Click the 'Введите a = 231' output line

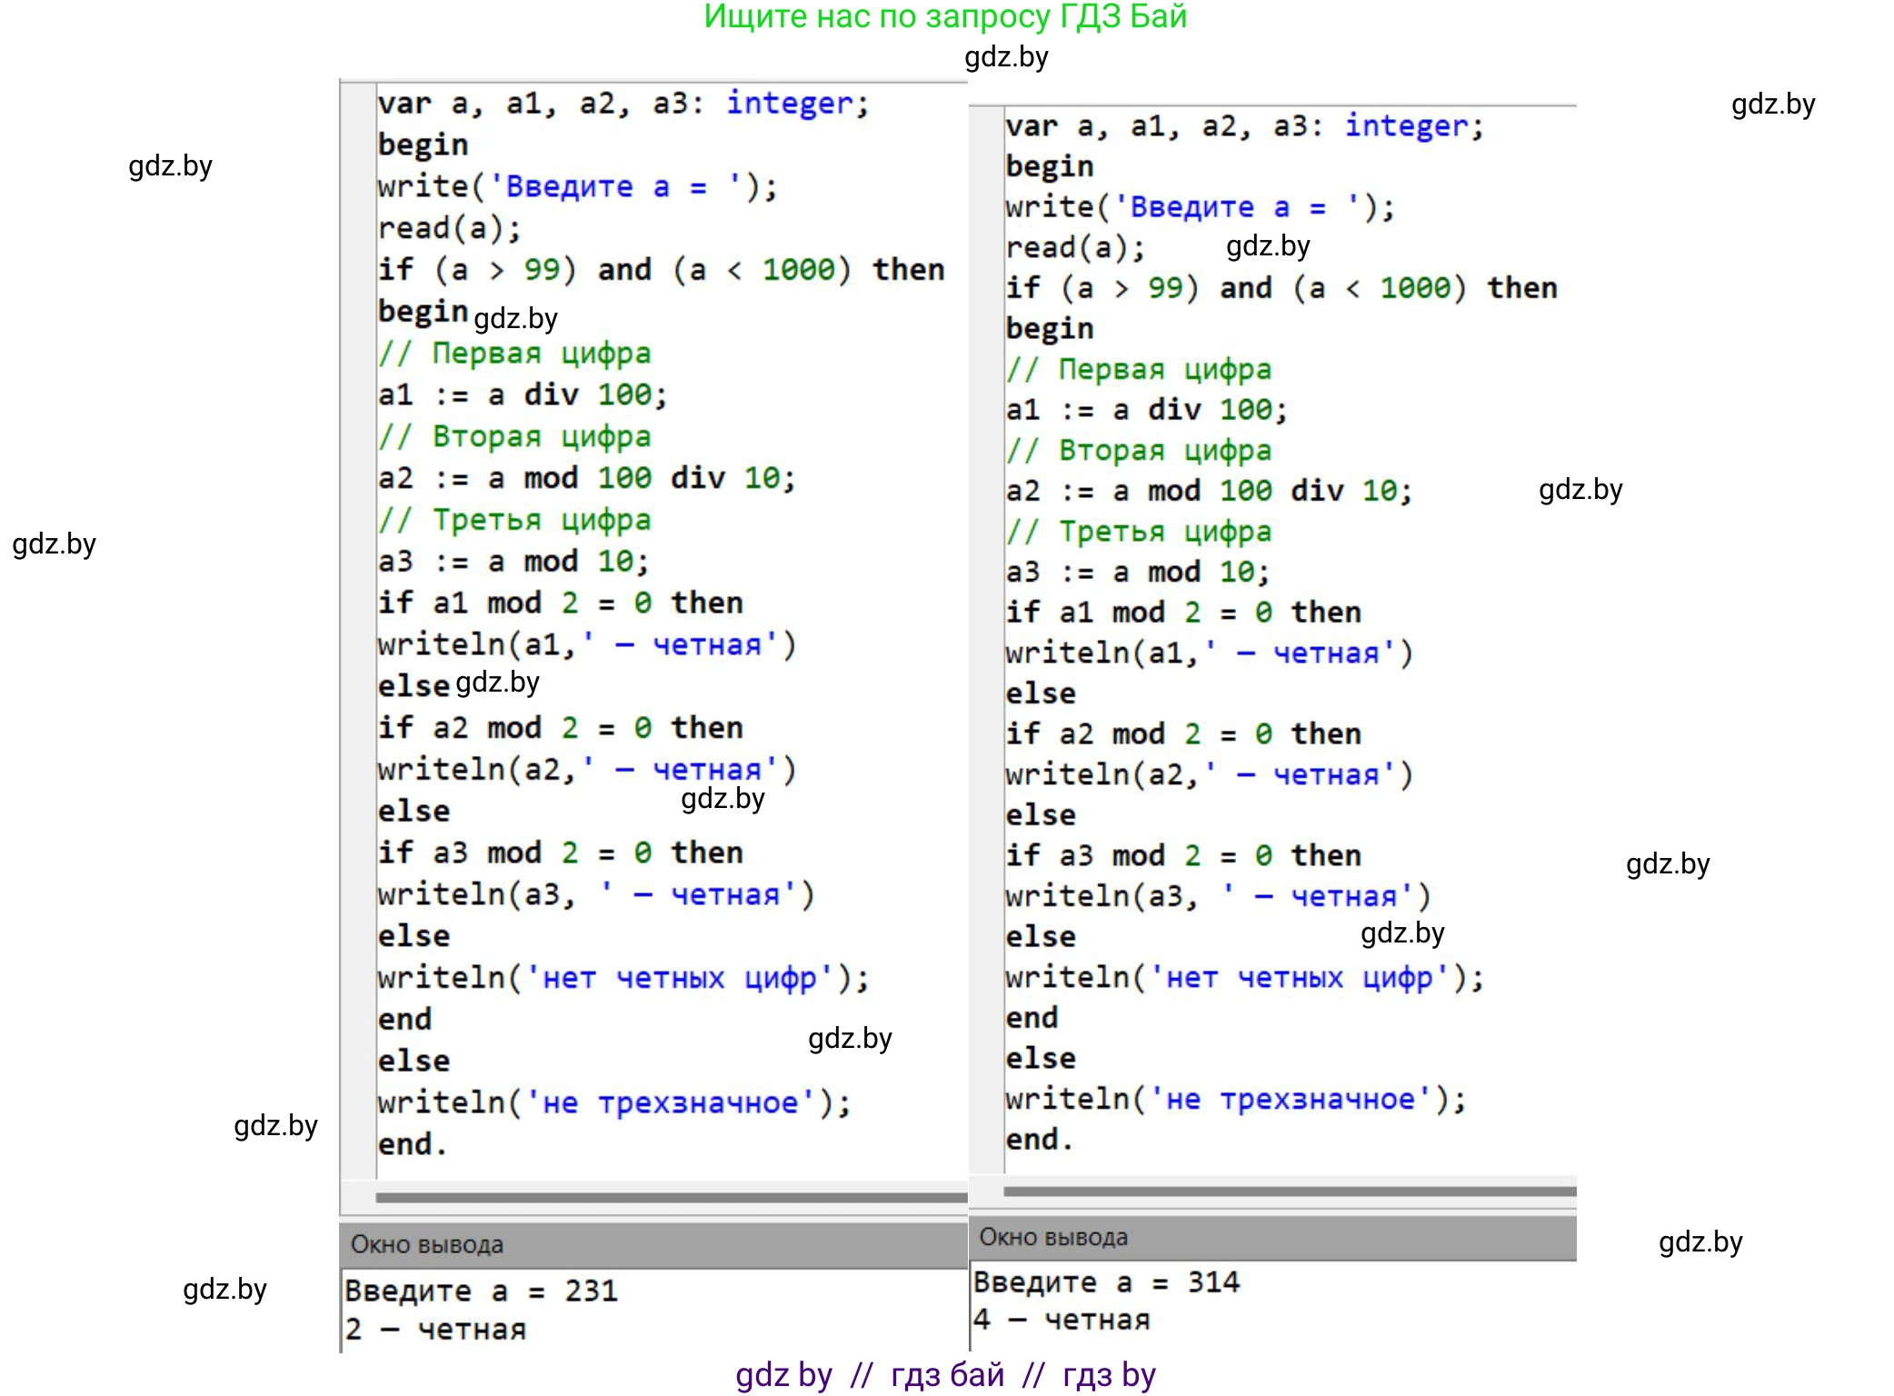(x=481, y=1291)
